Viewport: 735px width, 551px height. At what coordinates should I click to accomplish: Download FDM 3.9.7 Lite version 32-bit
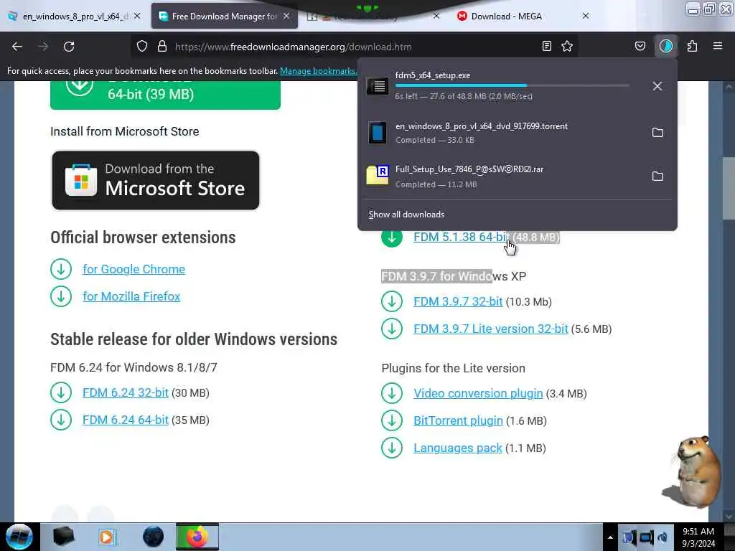click(x=491, y=329)
